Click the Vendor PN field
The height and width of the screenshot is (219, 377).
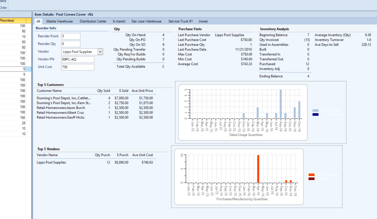tap(78, 59)
